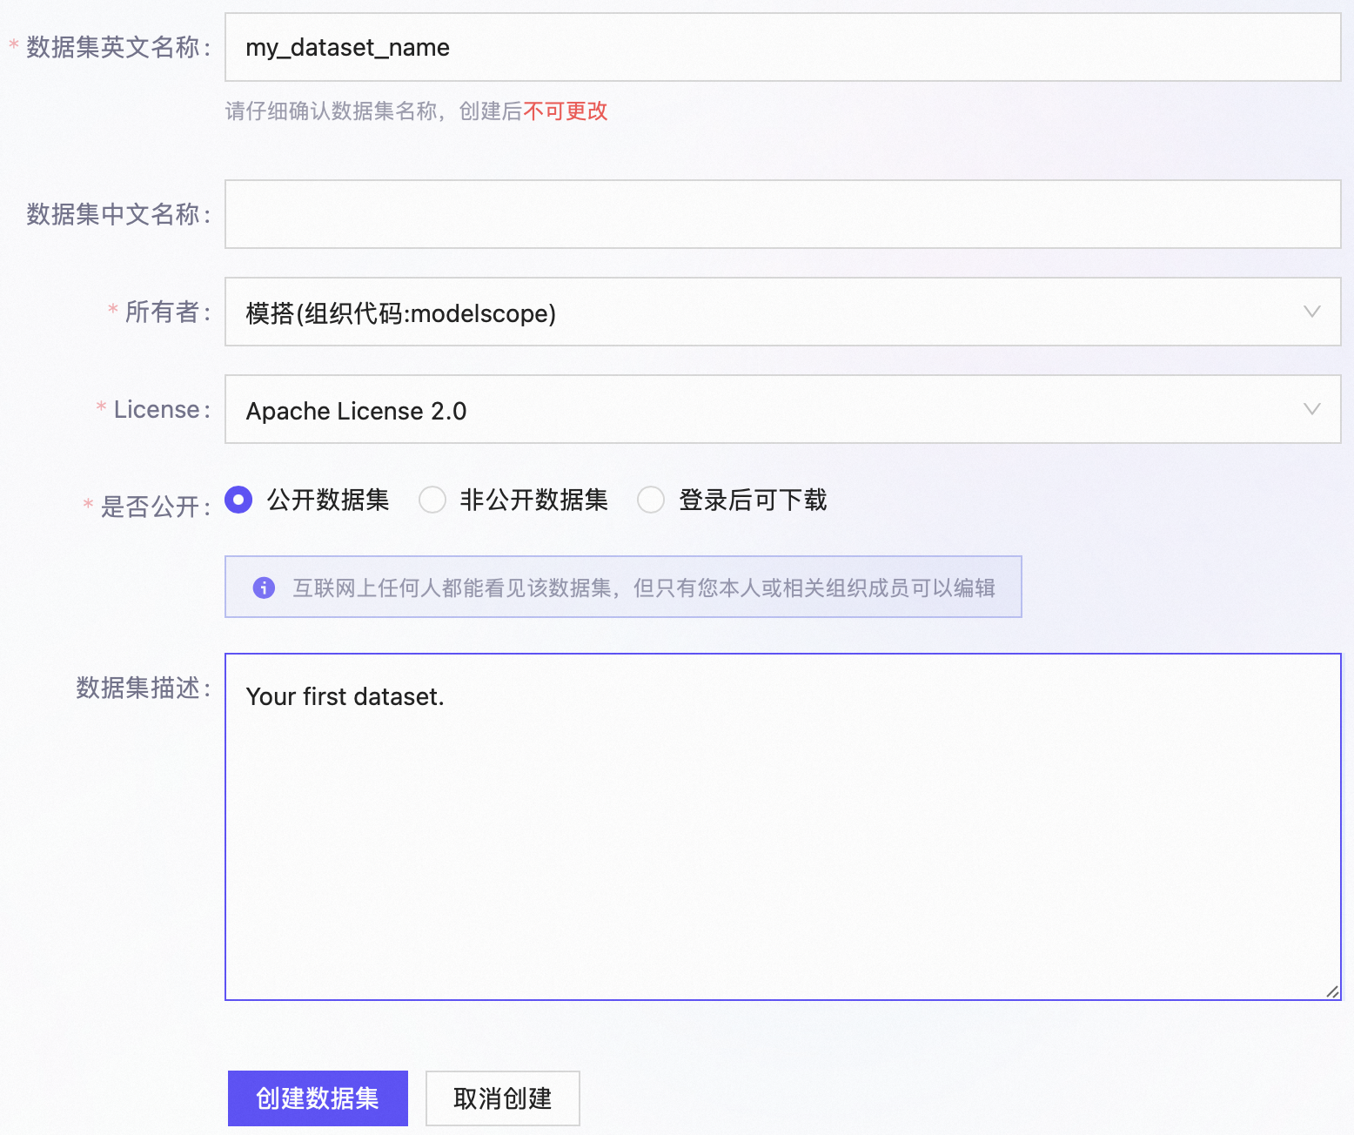
Task: Click the 数据集中文名称 label
Action: [x=117, y=214]
